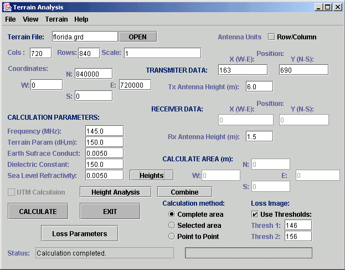Click the W coordinate field under Coordinates
The height and width of the screenshot is (270, 345).
pyautogui.click(x=47, y=85)
